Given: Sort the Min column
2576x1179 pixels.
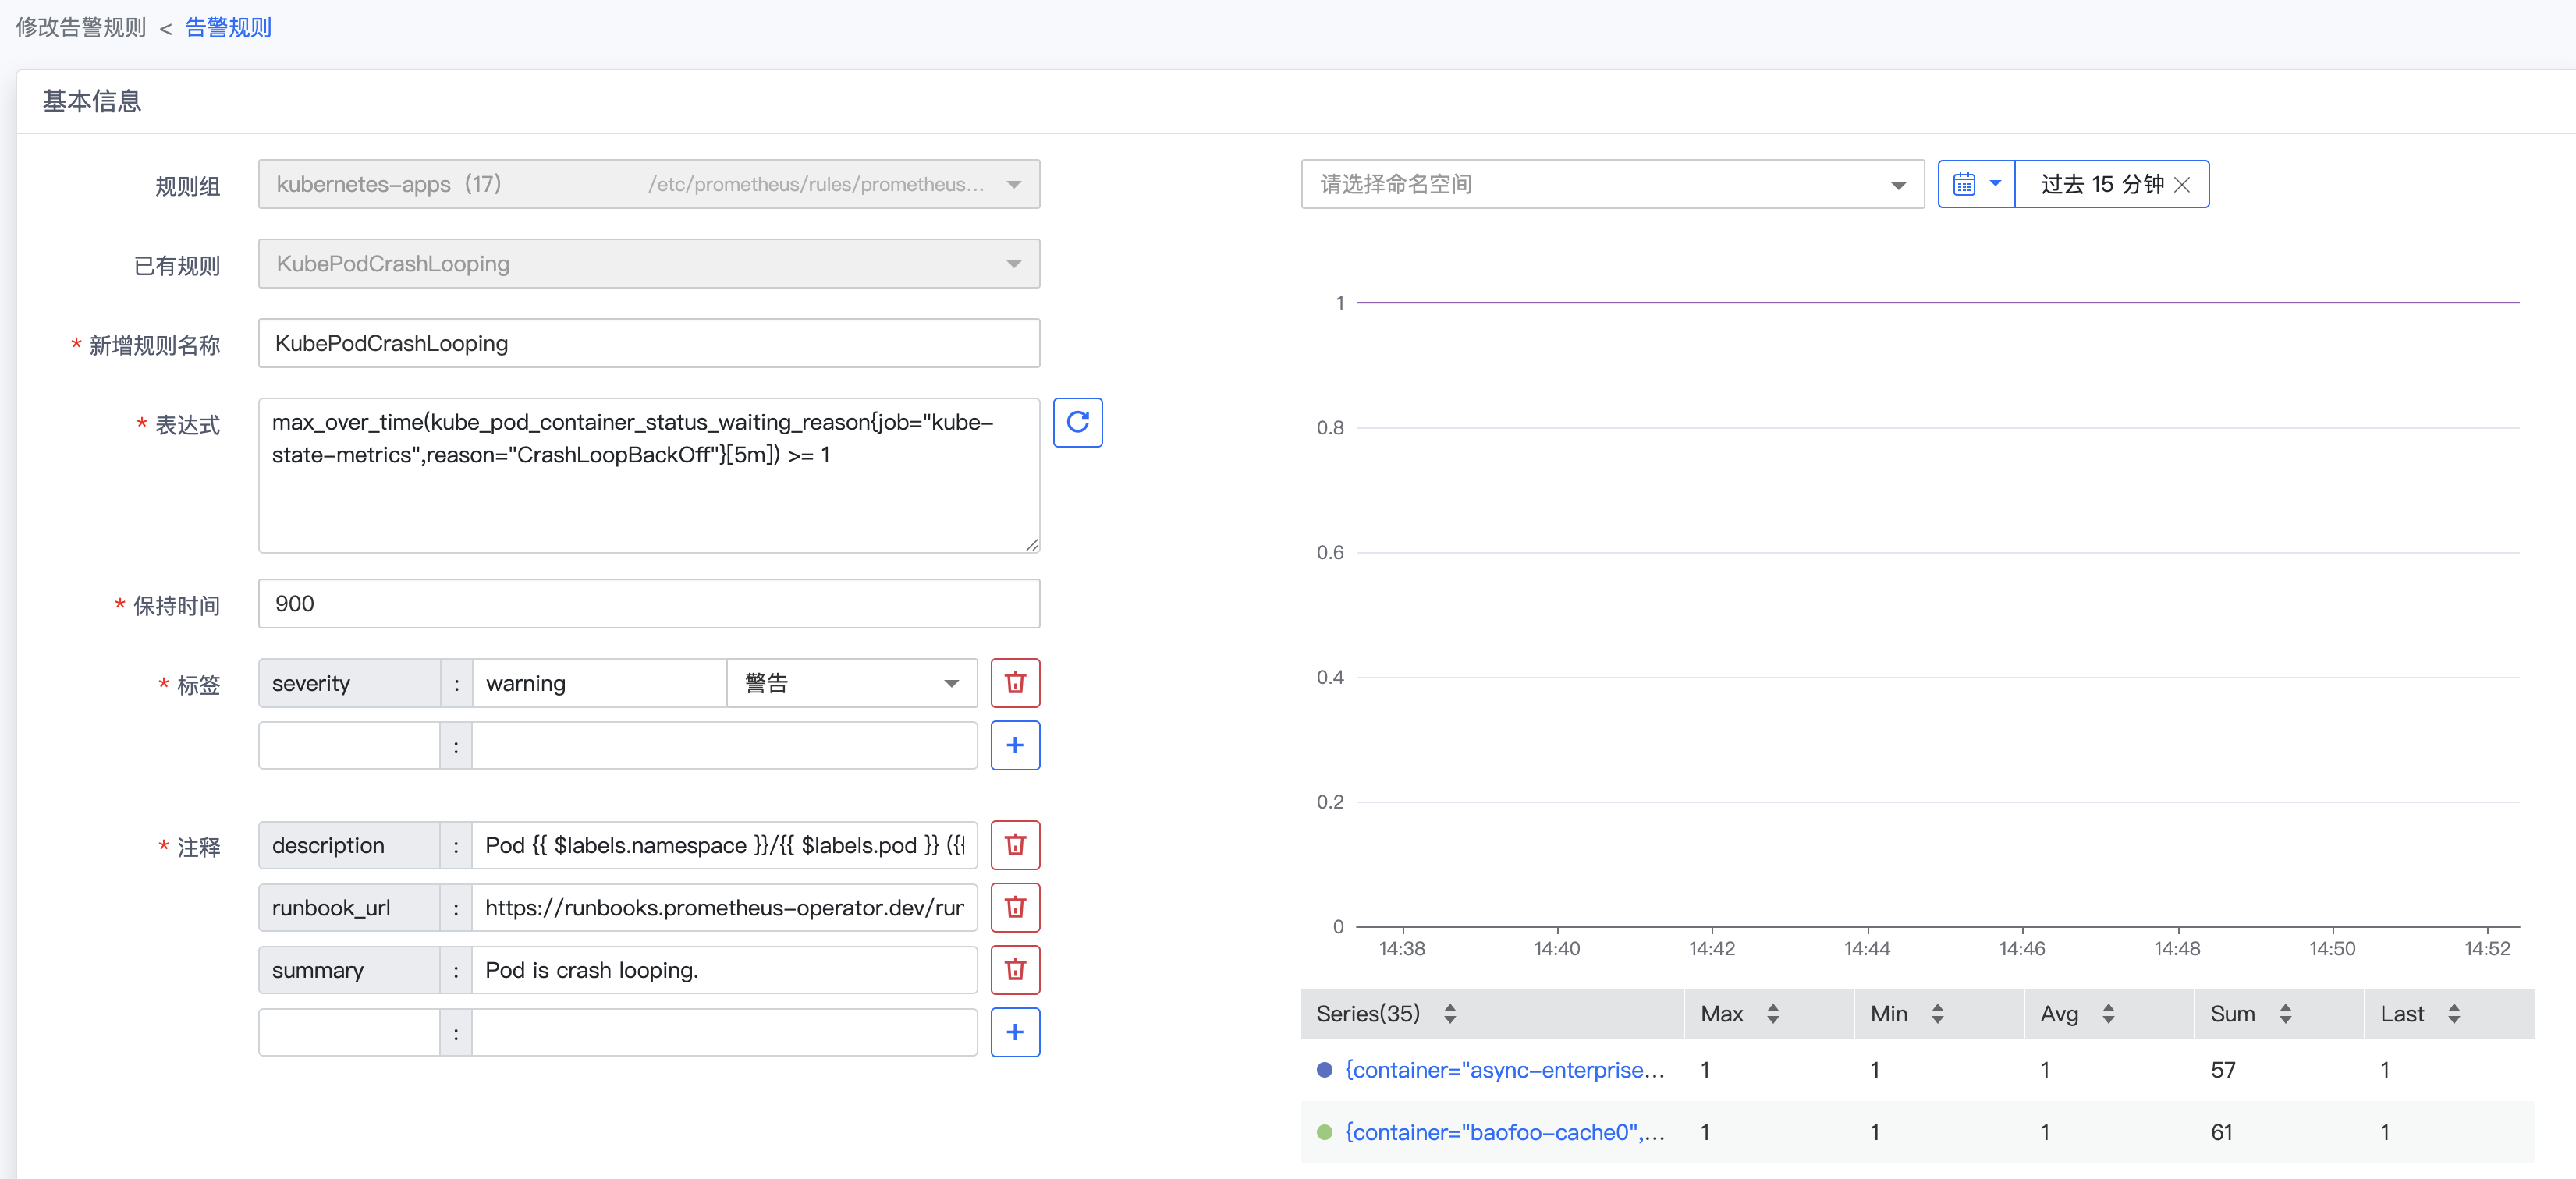Looking at the screenshot, I should [1937, 1014].
